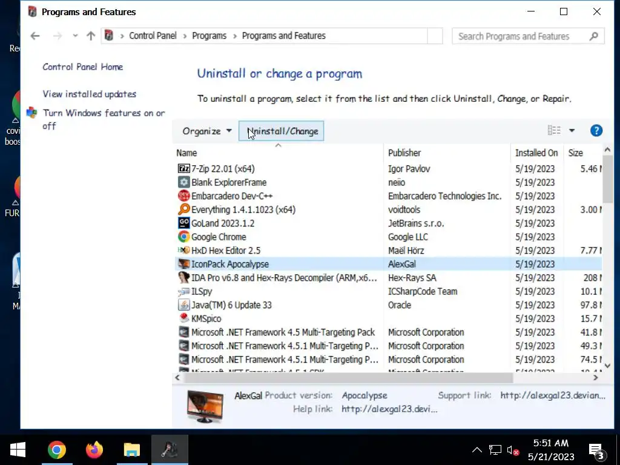Sort by Installed On column header
Viewport: 620px width, 465px height.
[536, 153]
